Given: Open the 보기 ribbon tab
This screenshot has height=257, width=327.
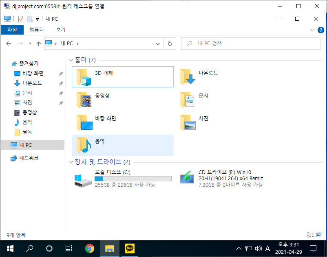Looking at the screenshot, I should [61, 30].
